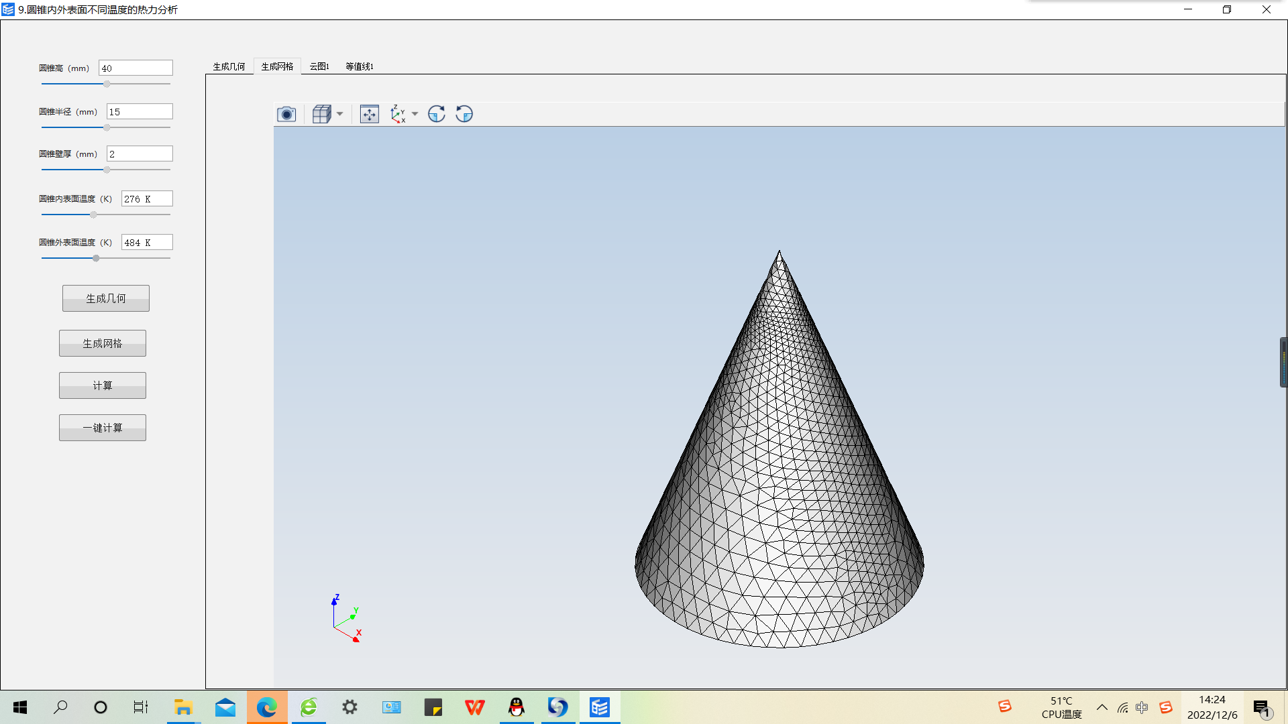Image resolution: width=1288 pixels, height=724 pixels.
Task: Open Settings gear in taskbar
Action: pyautogui.click(x=350, y=707)
